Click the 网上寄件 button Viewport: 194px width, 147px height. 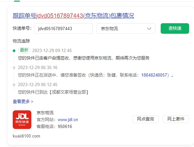tap(176, 119)
